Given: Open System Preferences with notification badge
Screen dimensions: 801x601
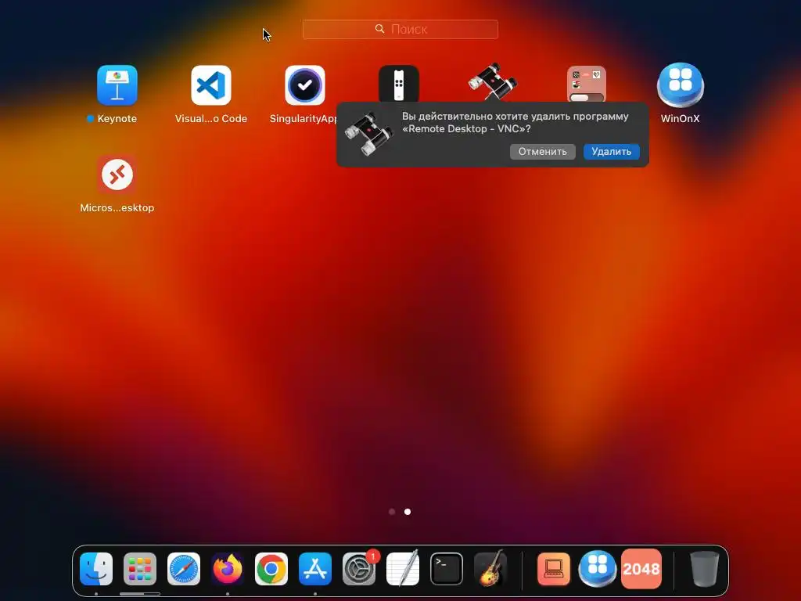Looking at the screenshot, I should point(359,569).
